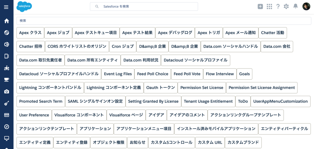Select 'Apex メール通知' tile
Screen dimensions: 314x149
[240, 33]
